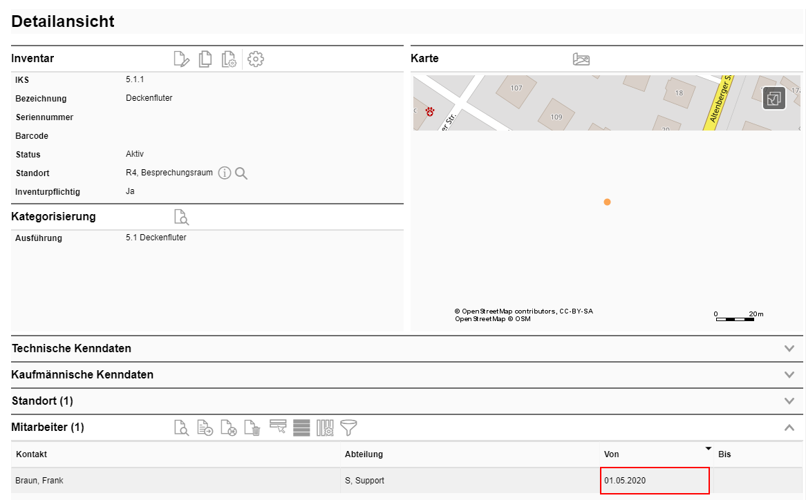Image resolution: width=806 pixels, height=500 pixels.
Task: Select the Braun, Frank table row
Action: click(x=173, y=481)
